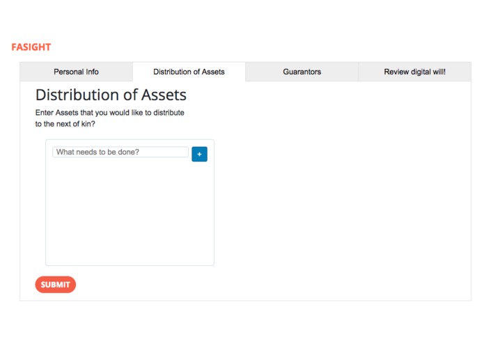Click the red SUBMIT button

click(56, 284)
